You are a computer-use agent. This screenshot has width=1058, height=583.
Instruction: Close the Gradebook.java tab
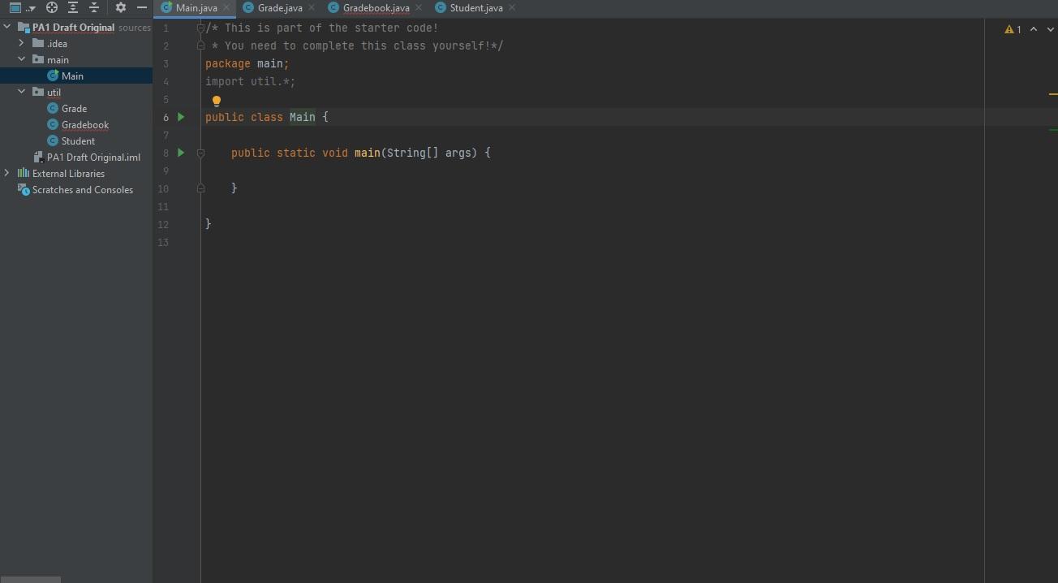pyautogui.click(x=418, y=7)
